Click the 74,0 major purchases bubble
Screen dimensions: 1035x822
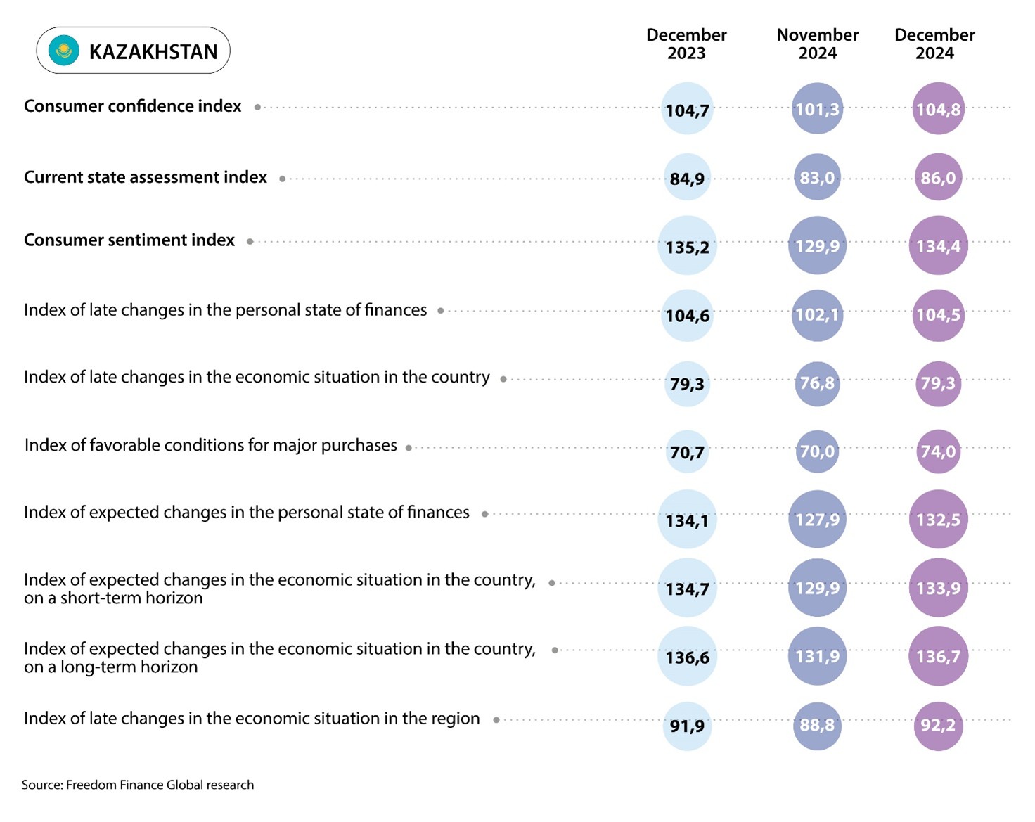(x=938, y=451)
